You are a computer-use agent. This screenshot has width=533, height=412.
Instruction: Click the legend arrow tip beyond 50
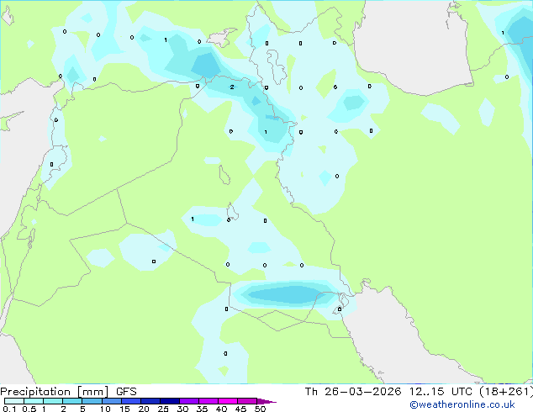pyautogui.click(x=266, y=401)
